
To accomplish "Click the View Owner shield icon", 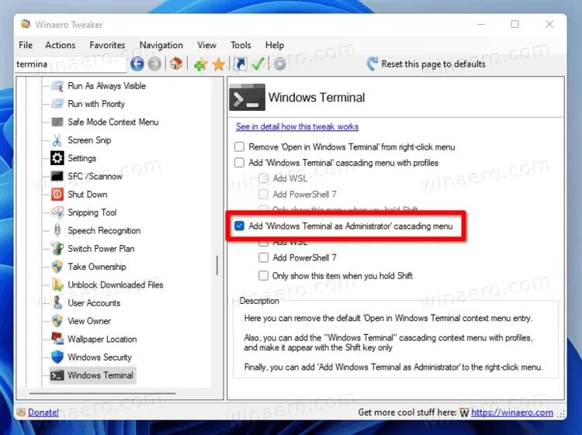I will click(57, 321).
